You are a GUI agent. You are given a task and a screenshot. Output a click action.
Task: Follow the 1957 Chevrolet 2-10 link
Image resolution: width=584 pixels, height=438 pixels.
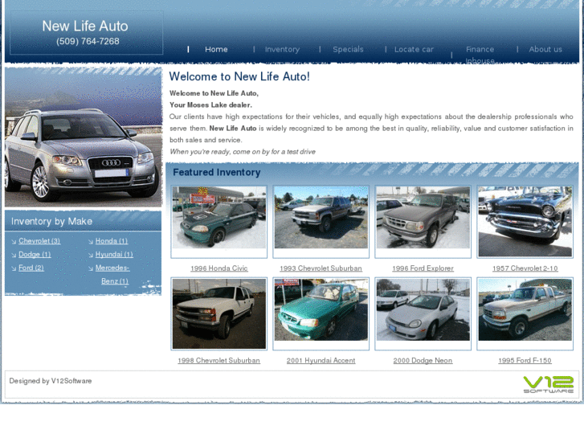(525, 268)
